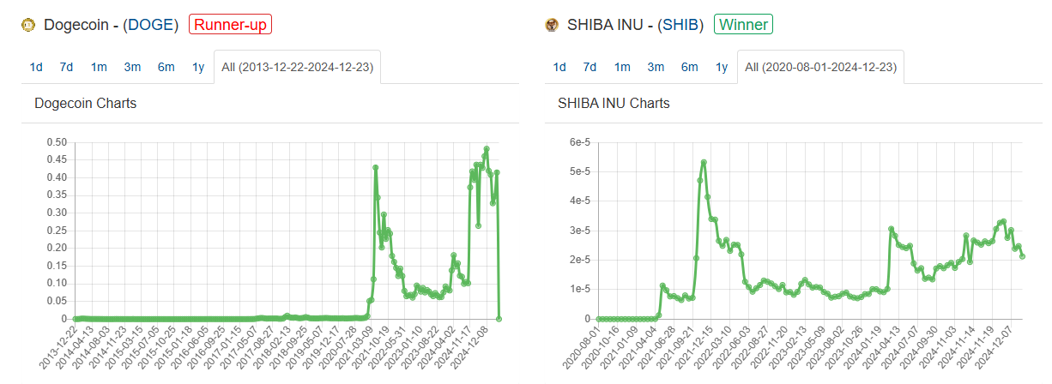Select SHIBA INU 6m chart tab
Screen dimensions: 1052x384
[689, 67]
